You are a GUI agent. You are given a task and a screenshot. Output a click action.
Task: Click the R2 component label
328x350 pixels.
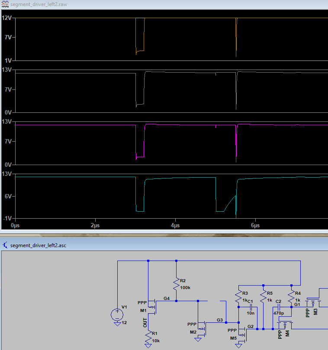tap(183, 280)
